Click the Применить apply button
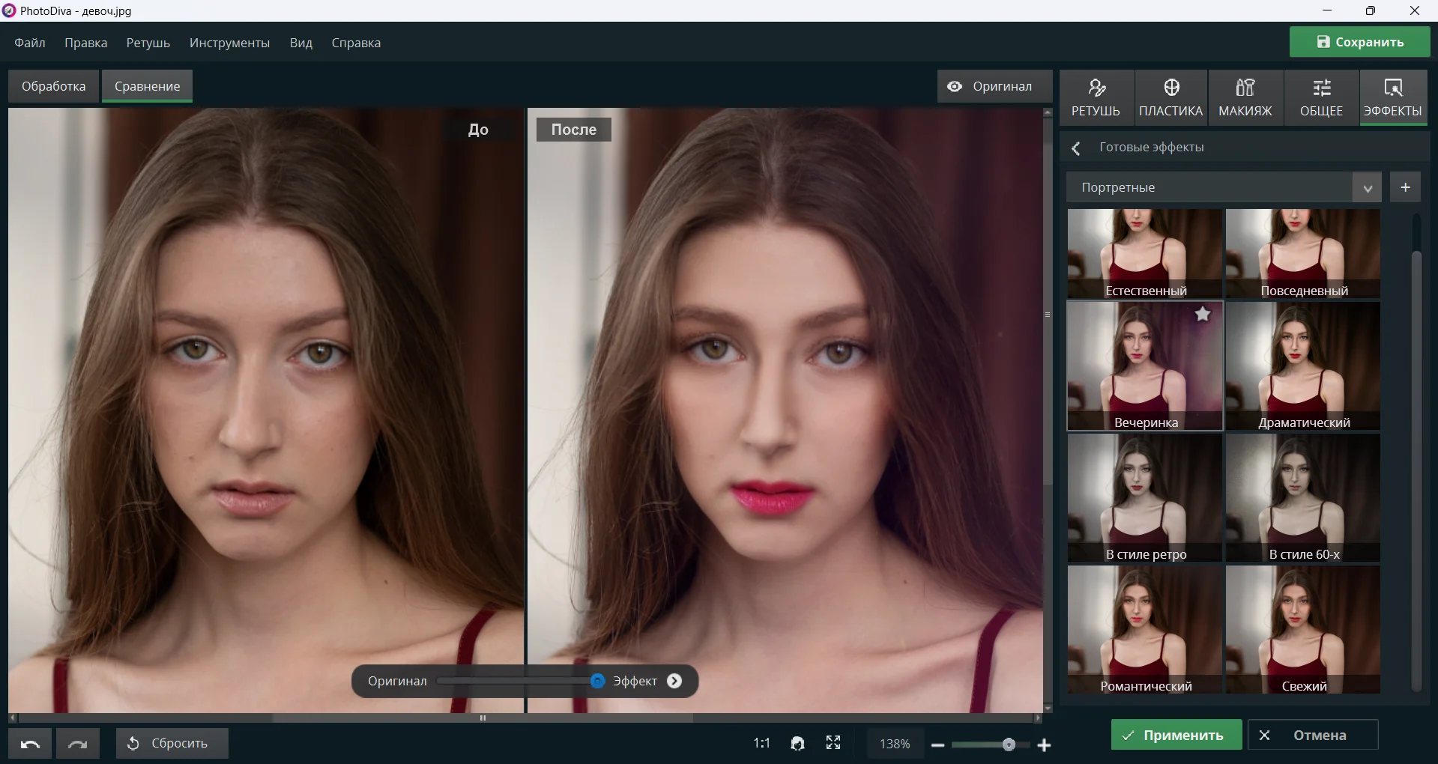The width and height of the screenshot is (1438, 764). pos(1176,735)
